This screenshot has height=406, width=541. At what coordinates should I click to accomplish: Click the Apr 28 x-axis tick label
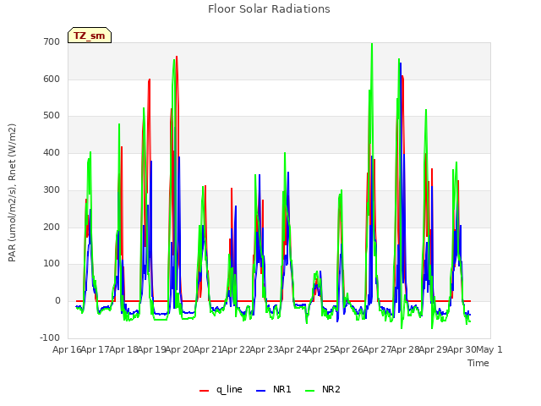(x=406, y=349)
